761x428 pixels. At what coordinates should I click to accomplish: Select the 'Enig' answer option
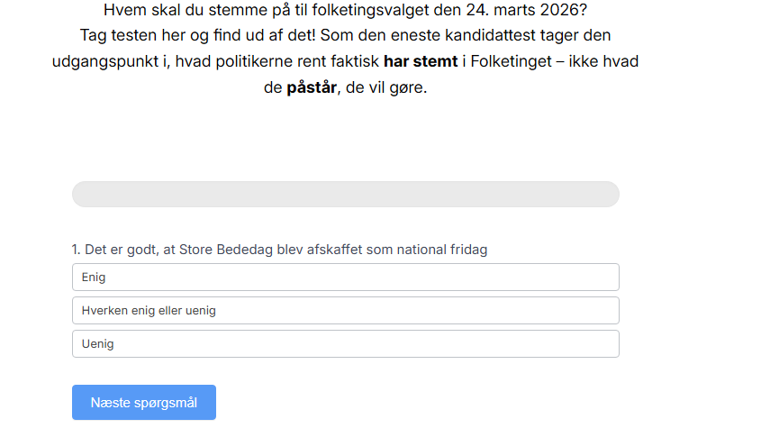click(345, 278)
